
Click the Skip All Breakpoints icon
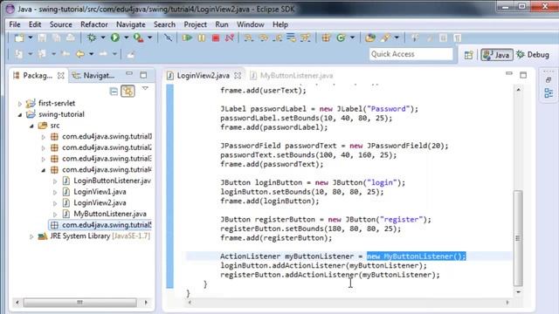(x=168, y=38)
